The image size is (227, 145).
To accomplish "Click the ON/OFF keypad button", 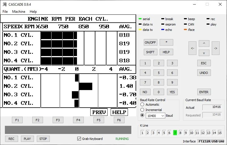I will click(150, 42).
